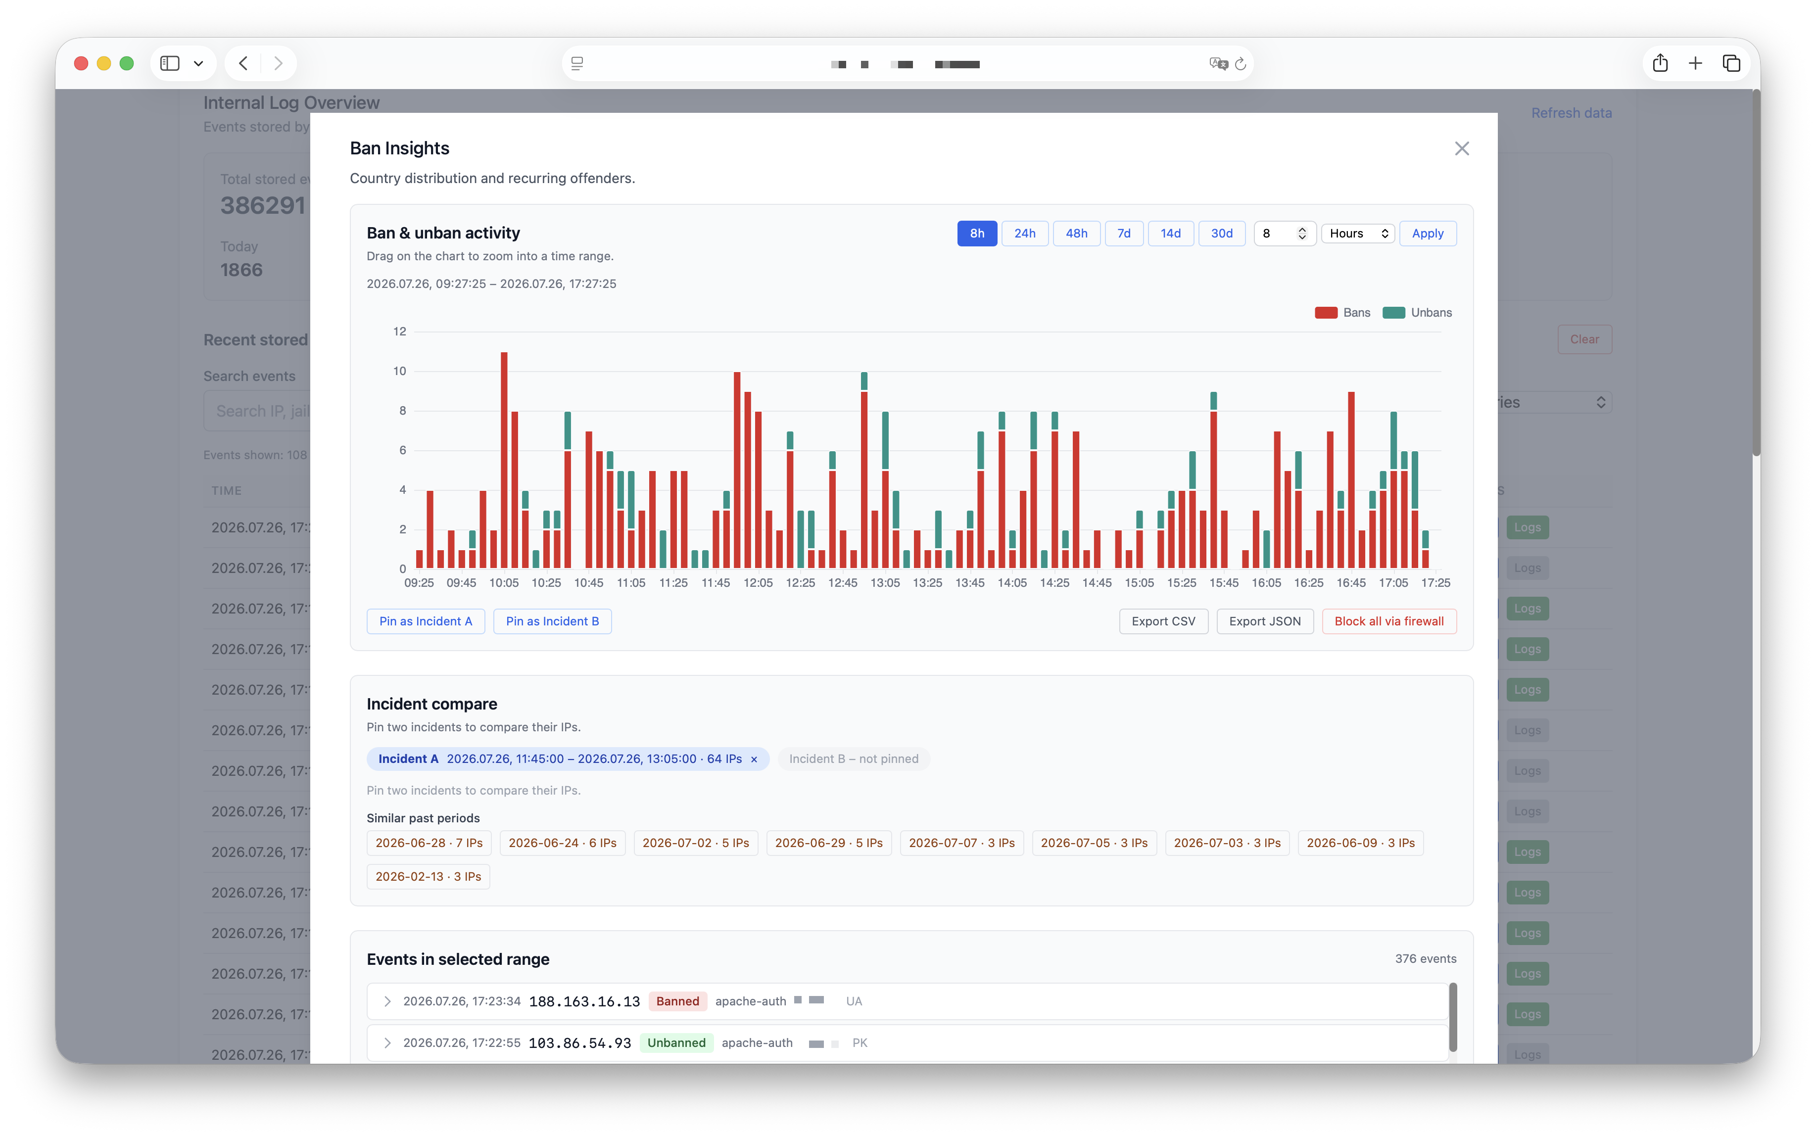This screenshot has height=1137, width=1816.
Task: Click the Unbanned status badge
Action: 676,1043
